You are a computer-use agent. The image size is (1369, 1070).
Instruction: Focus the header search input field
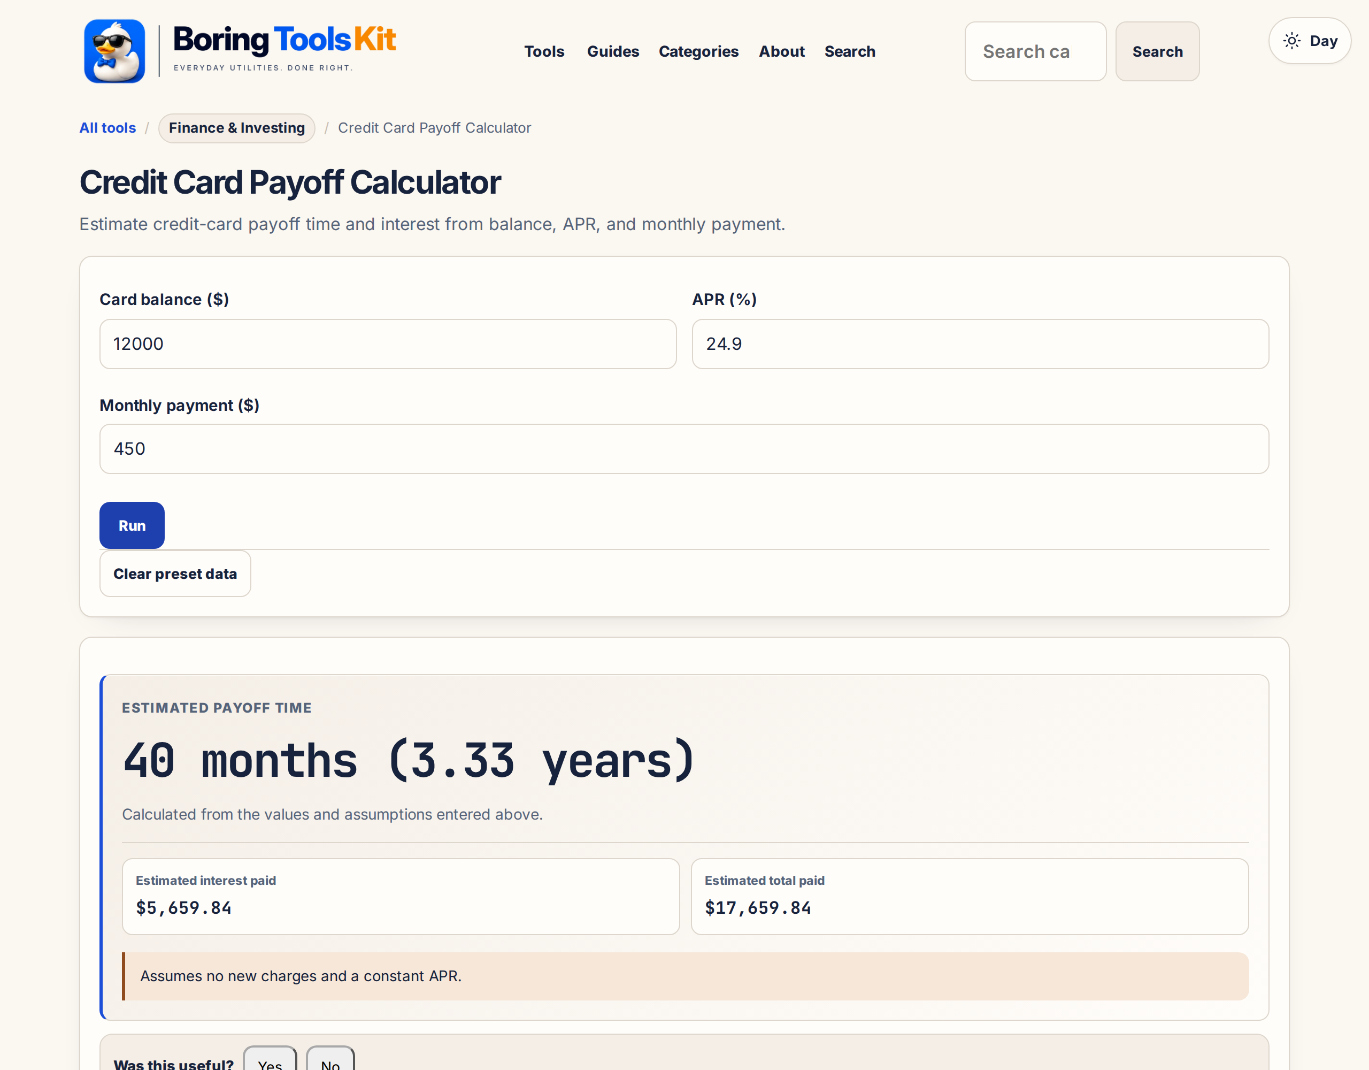(1035, 51)
